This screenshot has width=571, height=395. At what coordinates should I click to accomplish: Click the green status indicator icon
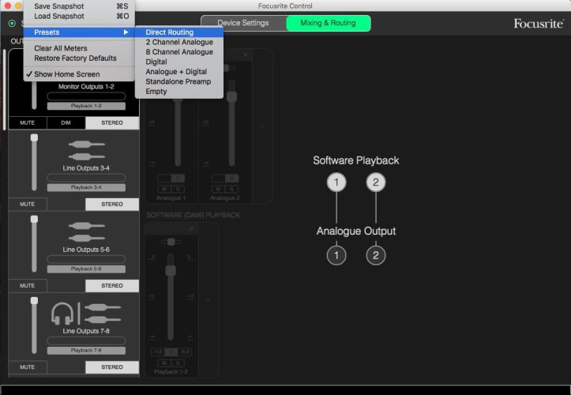12,24
